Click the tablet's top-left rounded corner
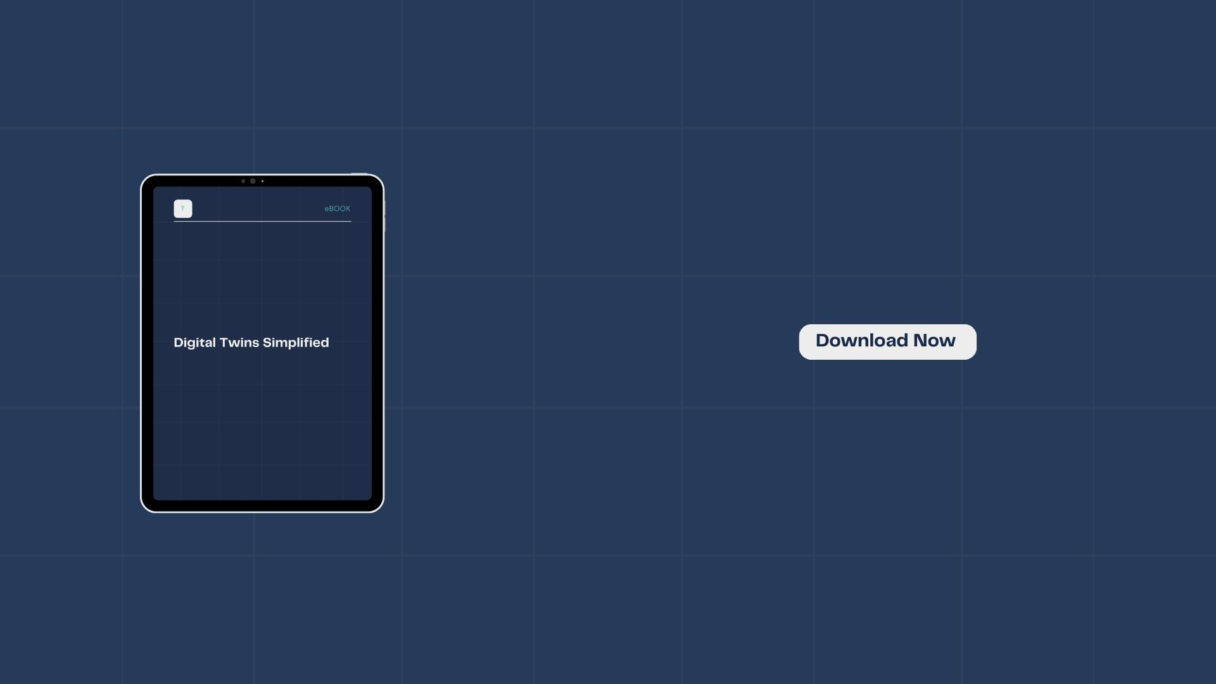 coord(148,182)
